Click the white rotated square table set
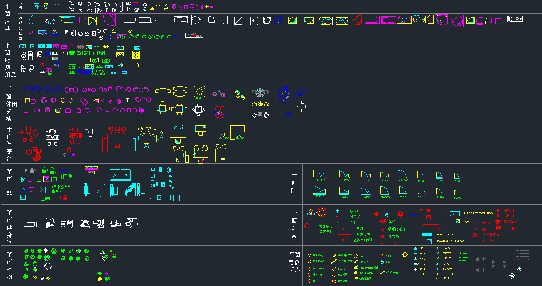542x286 pixels. (x=198, y=110)
